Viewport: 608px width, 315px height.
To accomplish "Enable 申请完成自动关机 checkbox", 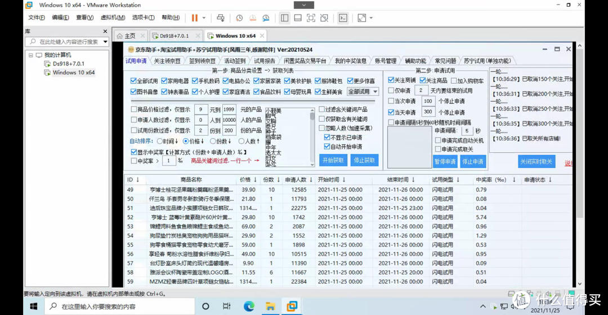I will tap(438, 140).
